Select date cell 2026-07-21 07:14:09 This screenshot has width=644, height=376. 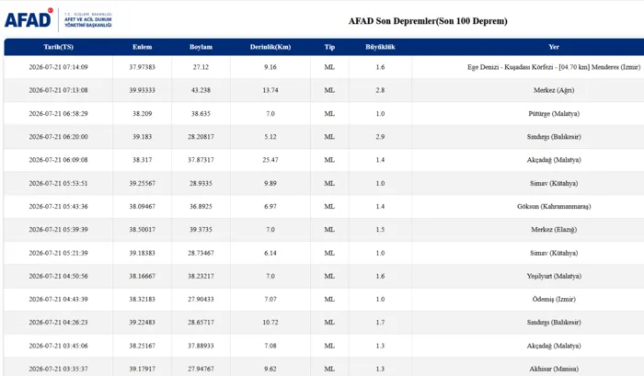pyautogui.click(x=58, y=67)
